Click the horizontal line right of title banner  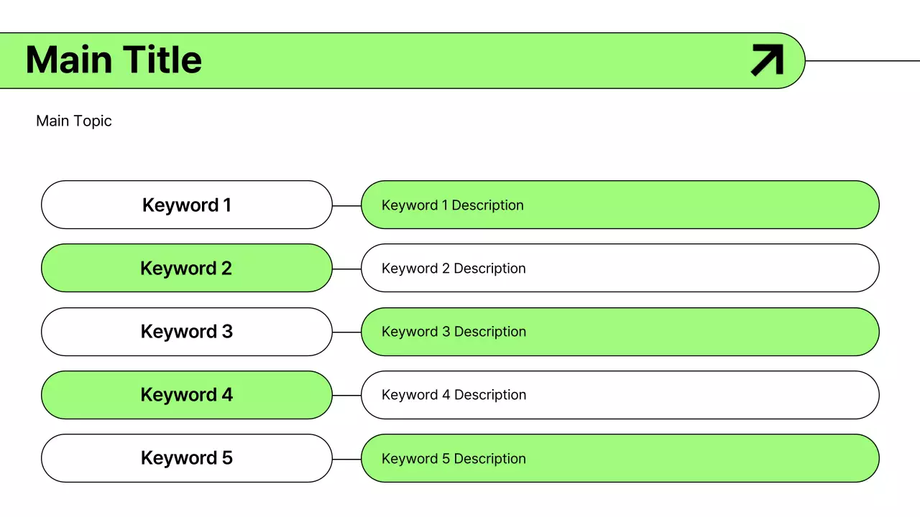tap(862, 61)
